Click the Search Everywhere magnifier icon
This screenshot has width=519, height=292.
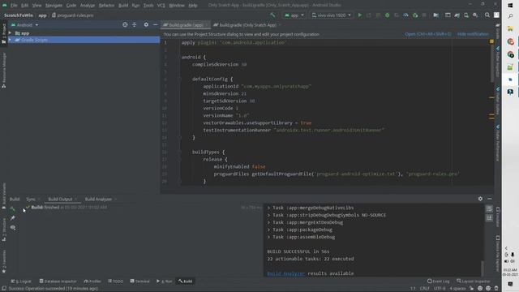point(487,15)
